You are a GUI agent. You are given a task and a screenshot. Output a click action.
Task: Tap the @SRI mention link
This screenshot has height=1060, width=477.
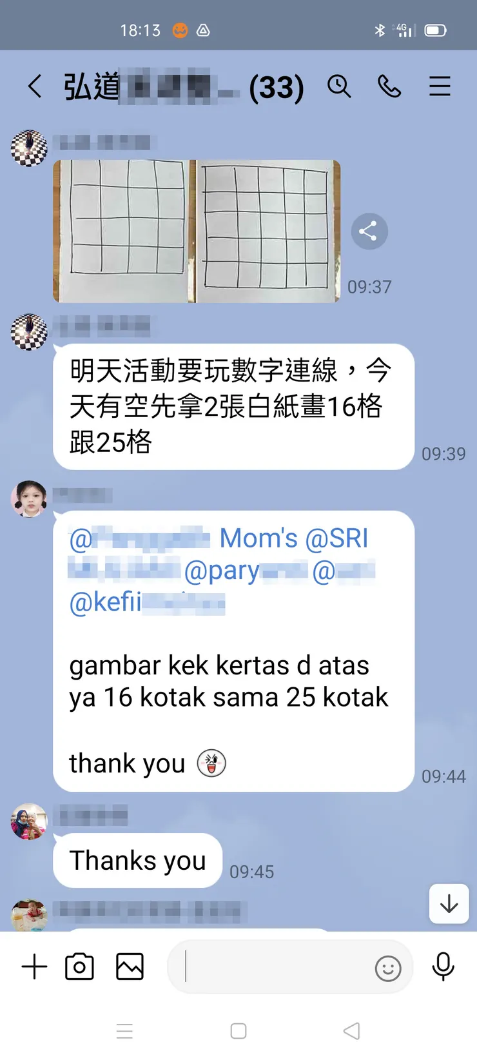pos(336,538)
